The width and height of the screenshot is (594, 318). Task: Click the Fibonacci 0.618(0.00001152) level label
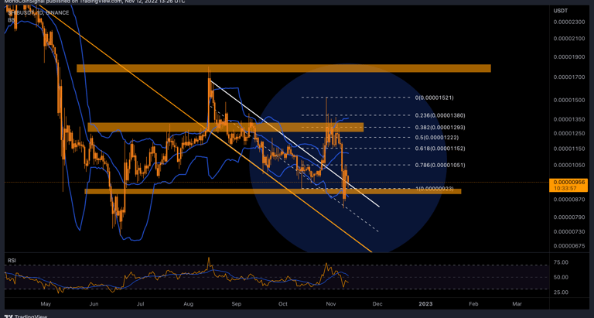pos(440,149)
